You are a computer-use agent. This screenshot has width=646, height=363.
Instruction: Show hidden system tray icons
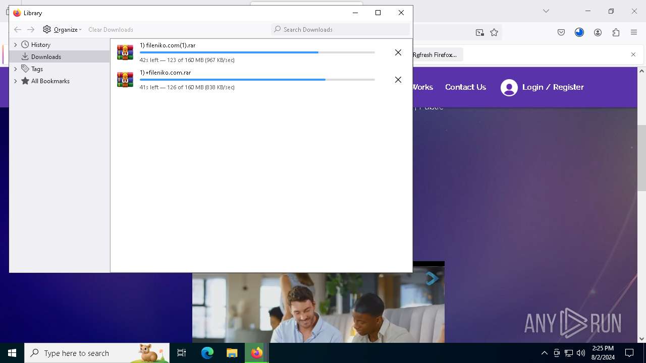click(x=544, y=353)
